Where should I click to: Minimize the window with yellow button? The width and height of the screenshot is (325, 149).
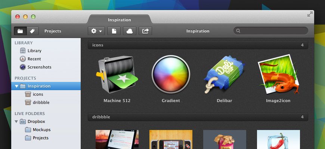tap(25, 17)
